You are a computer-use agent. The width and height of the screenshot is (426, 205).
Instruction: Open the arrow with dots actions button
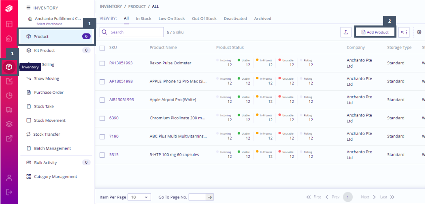[x=404, y=32]
